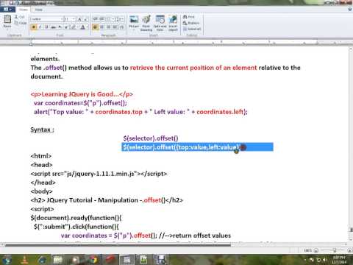Zoom out using the minus button
The image size is (353, 265).
tap(316, 250)
